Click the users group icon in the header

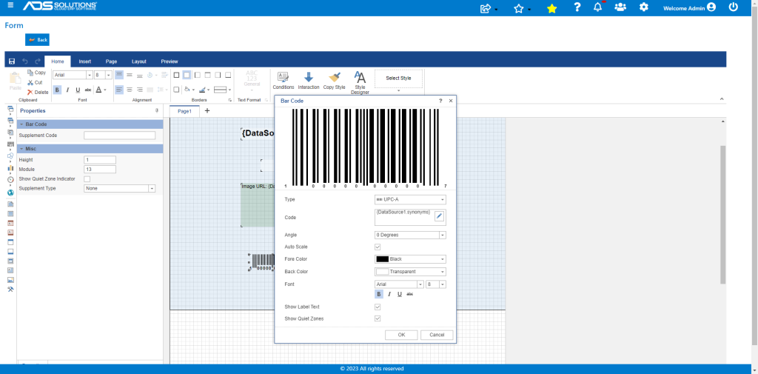point(620,7)
